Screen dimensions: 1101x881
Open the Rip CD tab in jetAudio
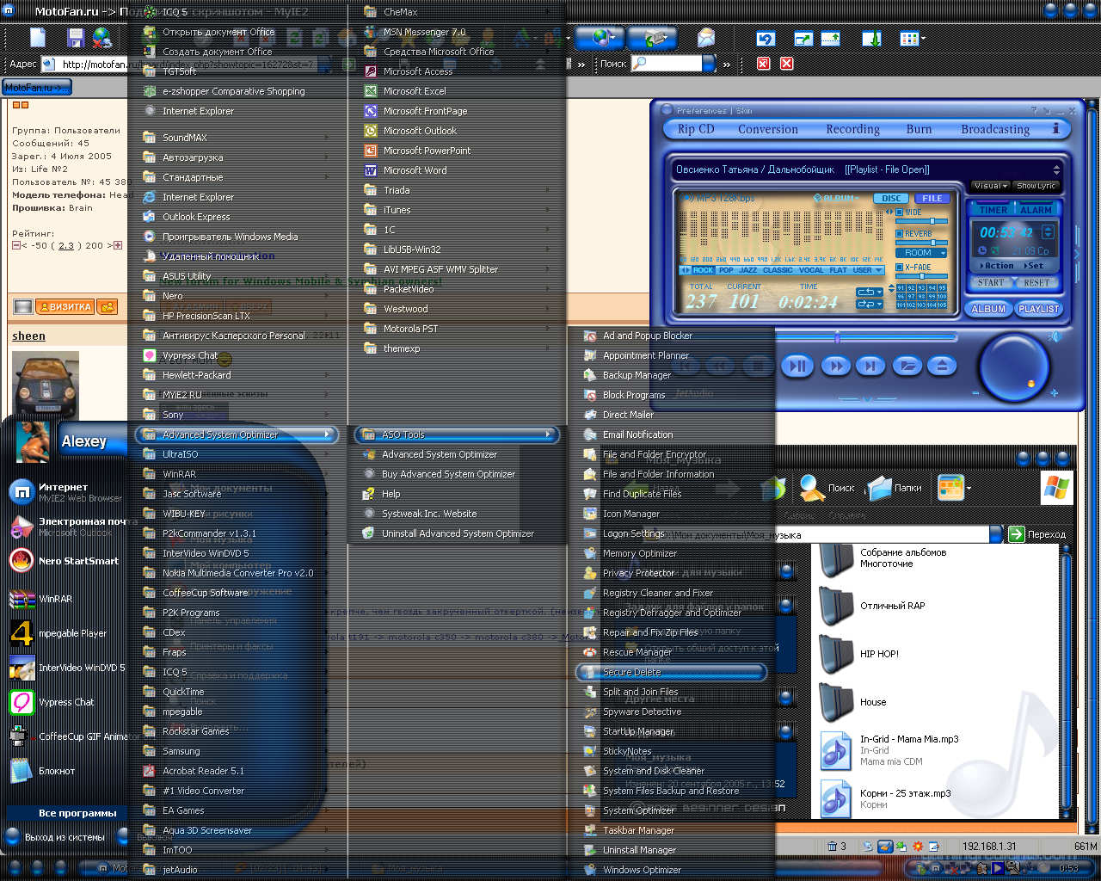[x=696, y=129]
